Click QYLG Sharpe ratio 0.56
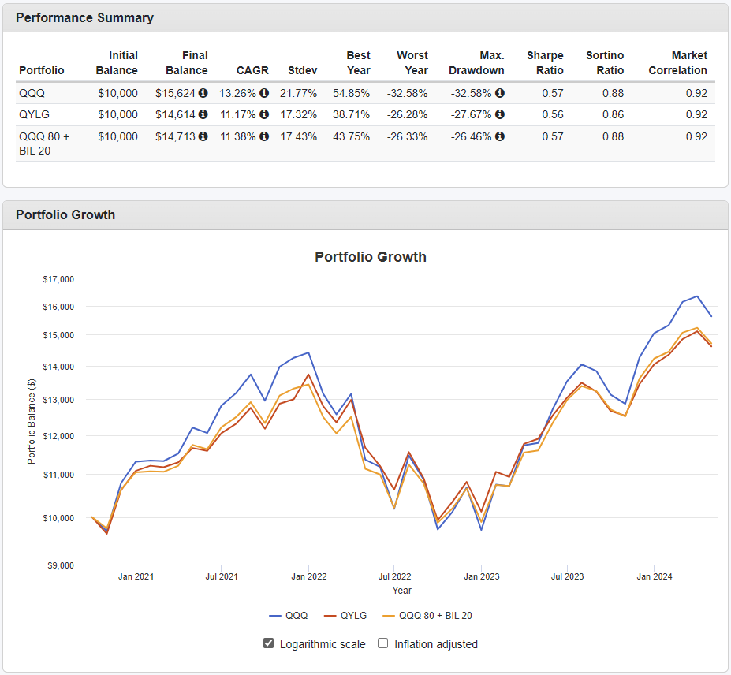The width and height of the screenshot is (731, 675). coord(553,114)
